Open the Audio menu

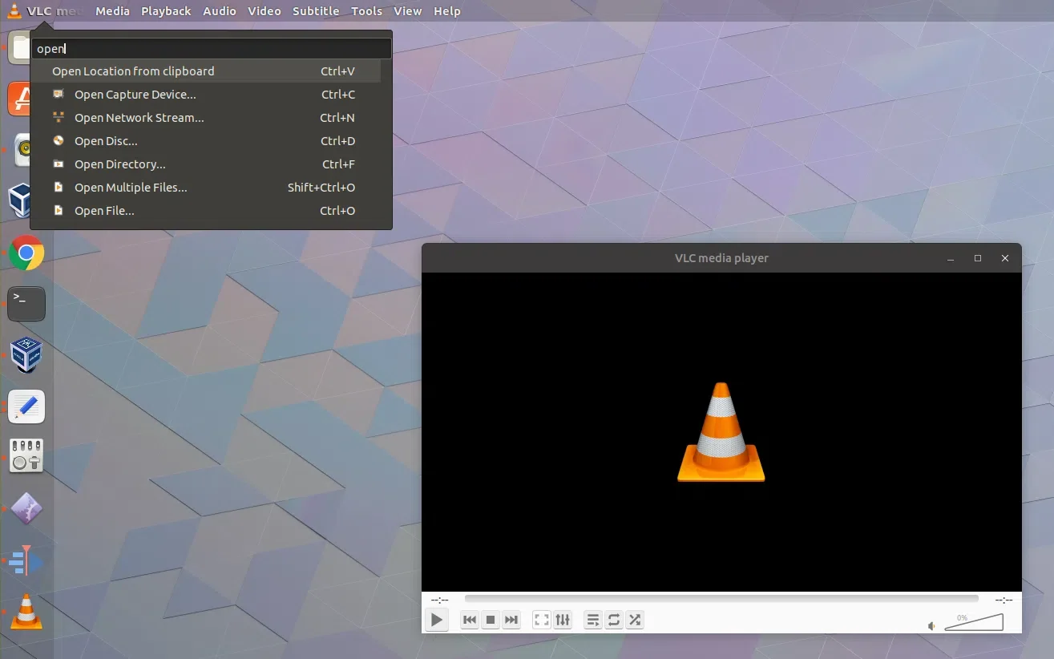coord(220,11)
